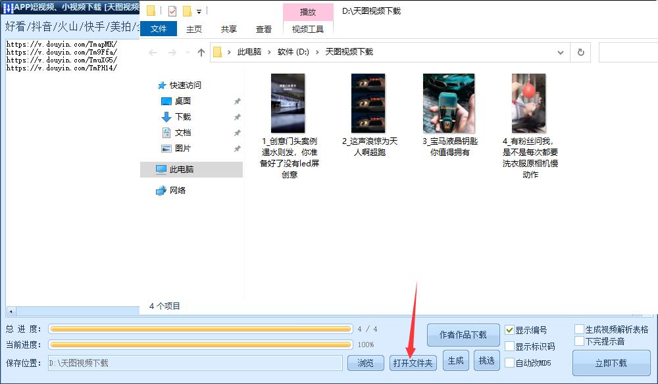This screenshot has height=384, width=658.
Task: Open the 宝马液晶钥匙 video thumbnail
Action: [x=448, y=102]
